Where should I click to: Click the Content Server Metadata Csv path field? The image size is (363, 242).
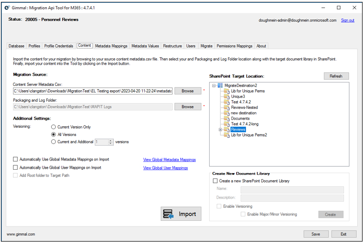coord(92,91)
